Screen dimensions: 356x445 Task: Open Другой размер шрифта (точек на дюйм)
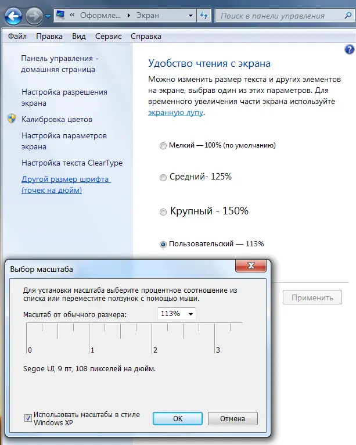pyautogui.click(x=66, y=185)
